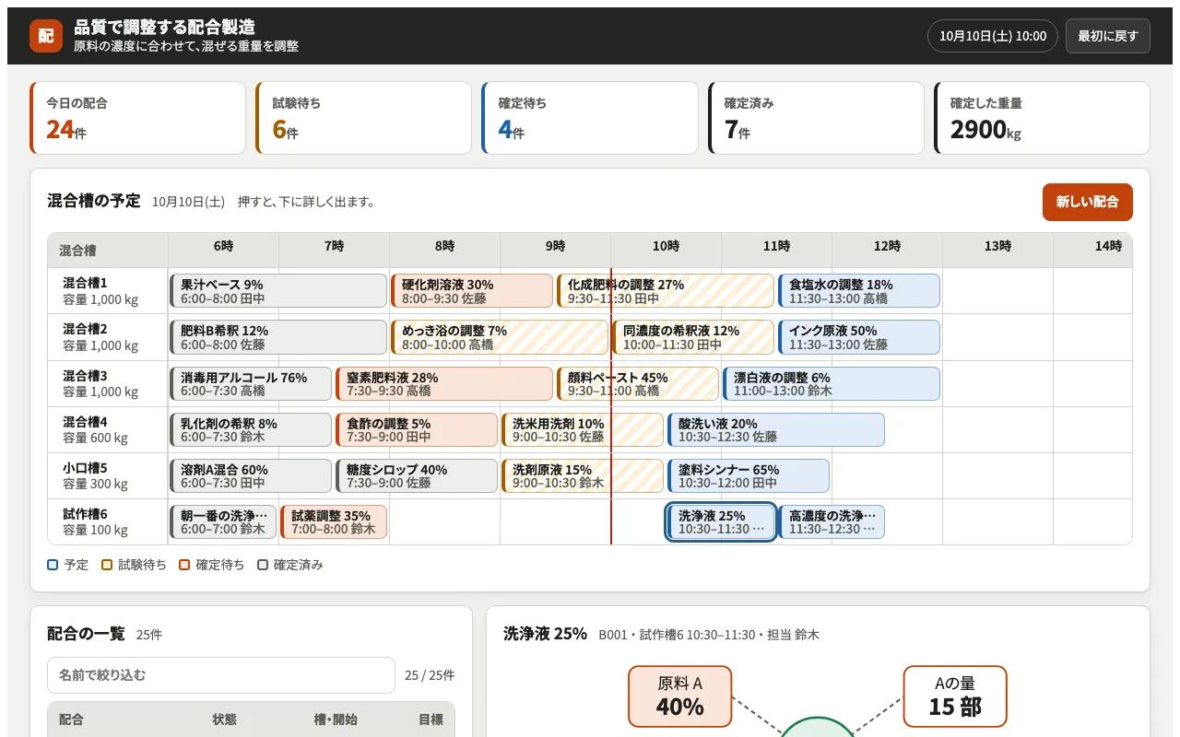Select the 試薬調整 35% batch block
This screenshot has height=737, width=1180.
point(334,522)
